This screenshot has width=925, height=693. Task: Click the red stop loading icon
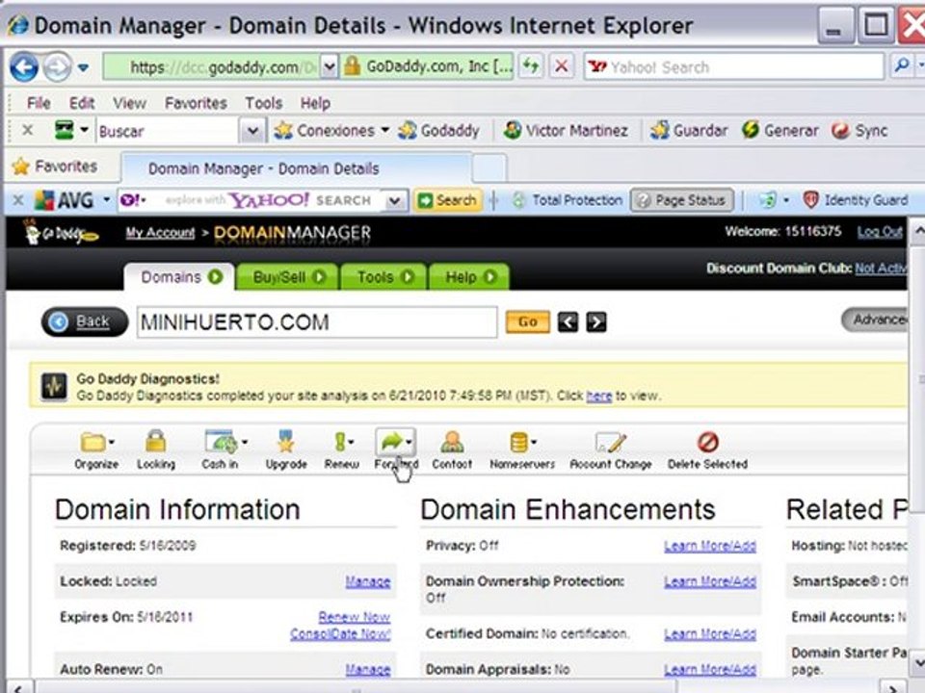coord(562,66)
